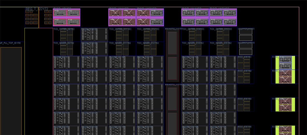
Task: Select I/O pad P118
Action: (x=188, y=13)
